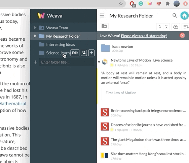
Task: Click the My Research Folder panel title
Action: click(131, 16)
